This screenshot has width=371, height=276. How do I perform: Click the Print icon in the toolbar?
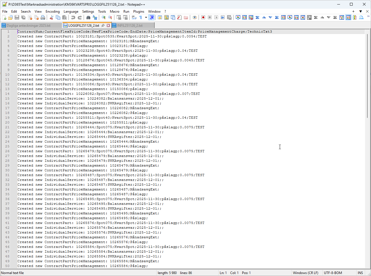tap(43, 17)
